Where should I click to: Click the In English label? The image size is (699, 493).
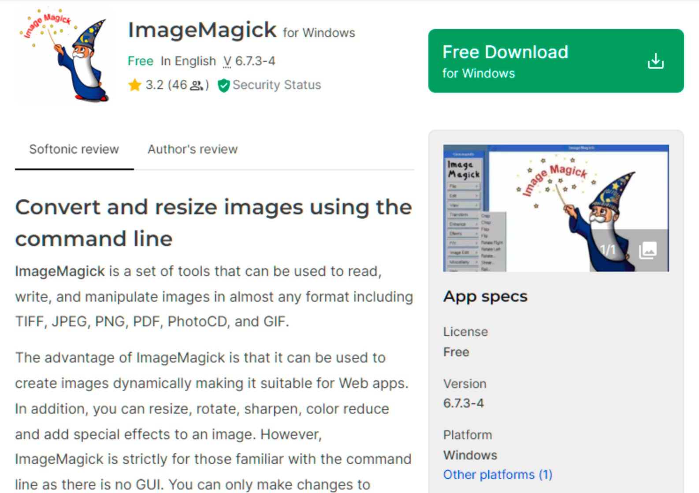188,61
